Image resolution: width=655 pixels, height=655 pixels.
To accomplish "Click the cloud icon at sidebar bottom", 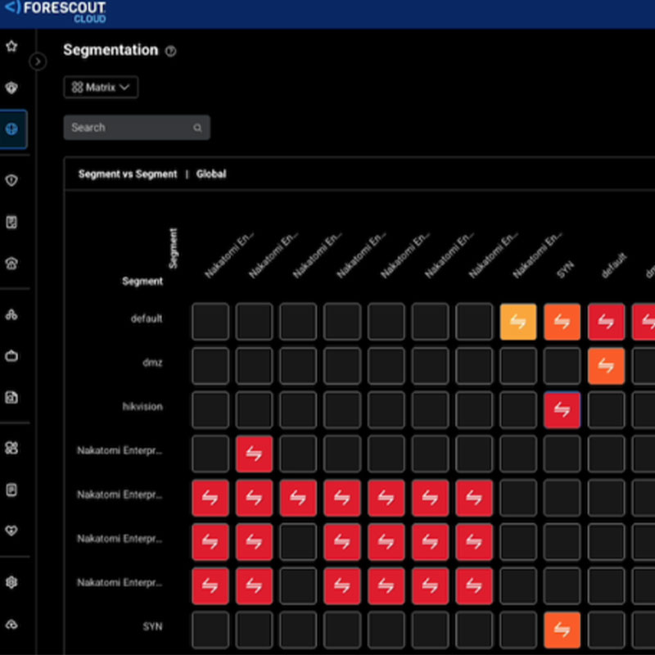I will [x=11, y=624].
